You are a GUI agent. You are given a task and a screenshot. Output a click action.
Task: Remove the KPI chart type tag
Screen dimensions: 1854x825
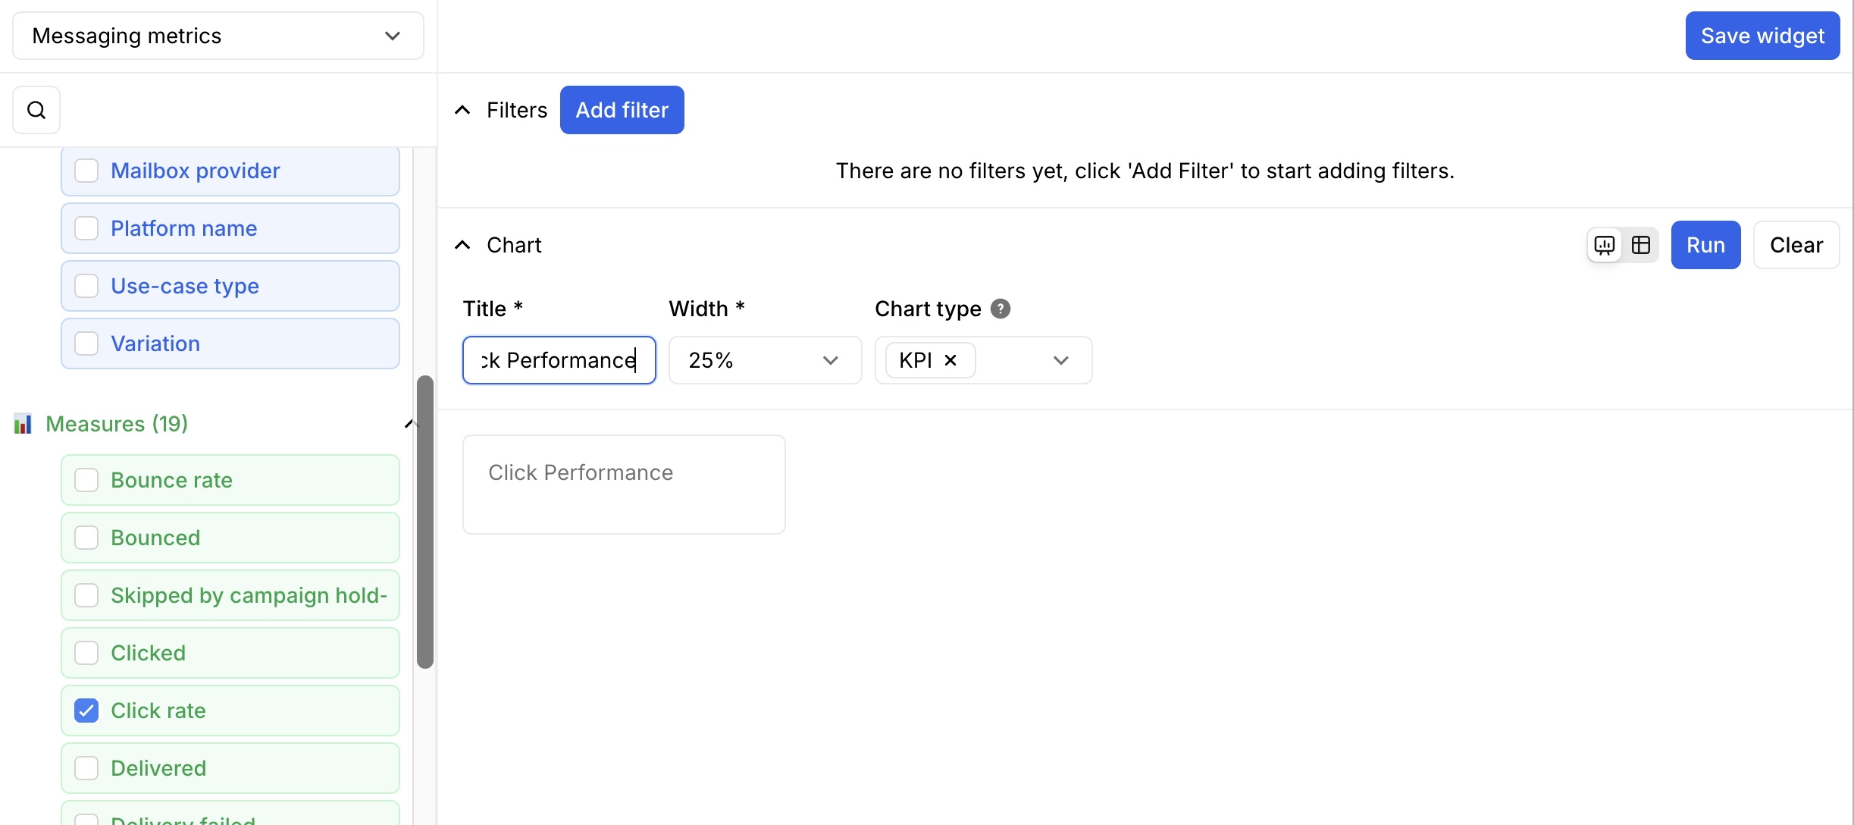tap(950, 360)
